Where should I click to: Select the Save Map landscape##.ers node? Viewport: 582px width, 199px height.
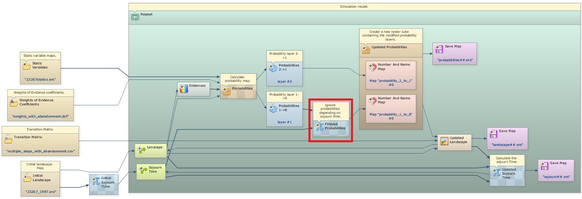(507, 139)
